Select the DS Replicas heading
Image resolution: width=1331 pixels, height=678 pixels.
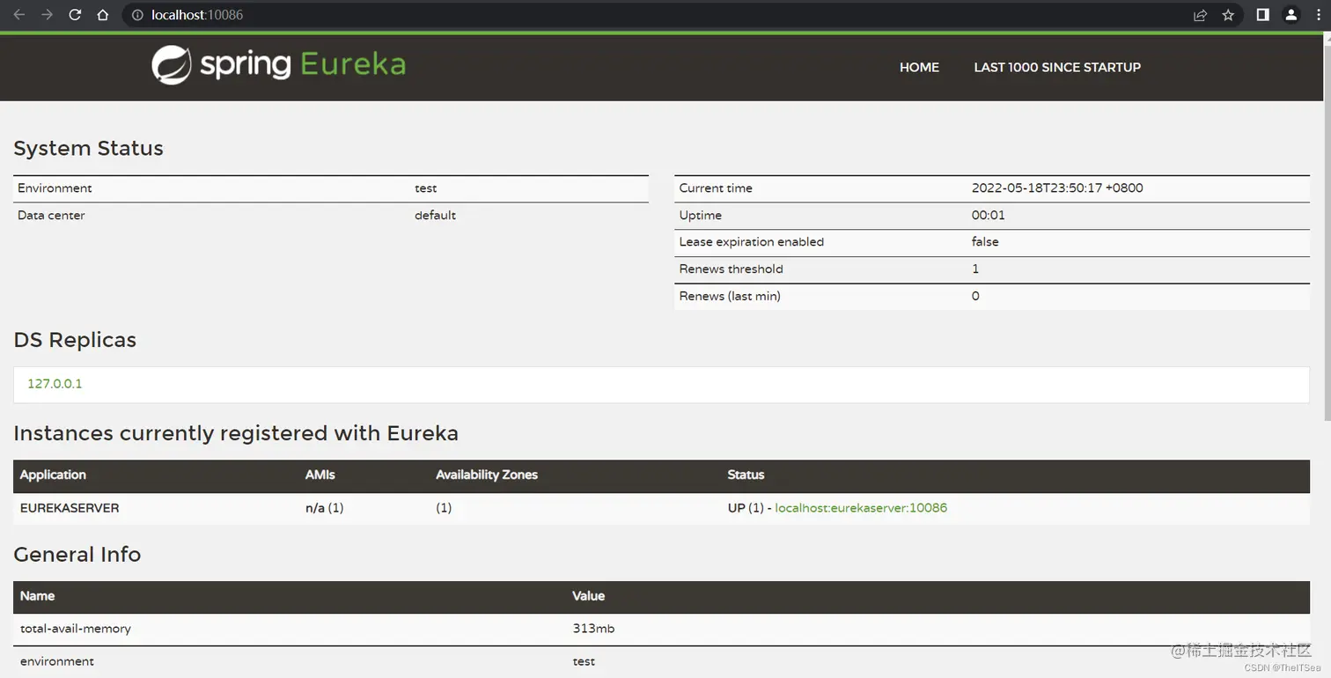click(x=75, y=340)
